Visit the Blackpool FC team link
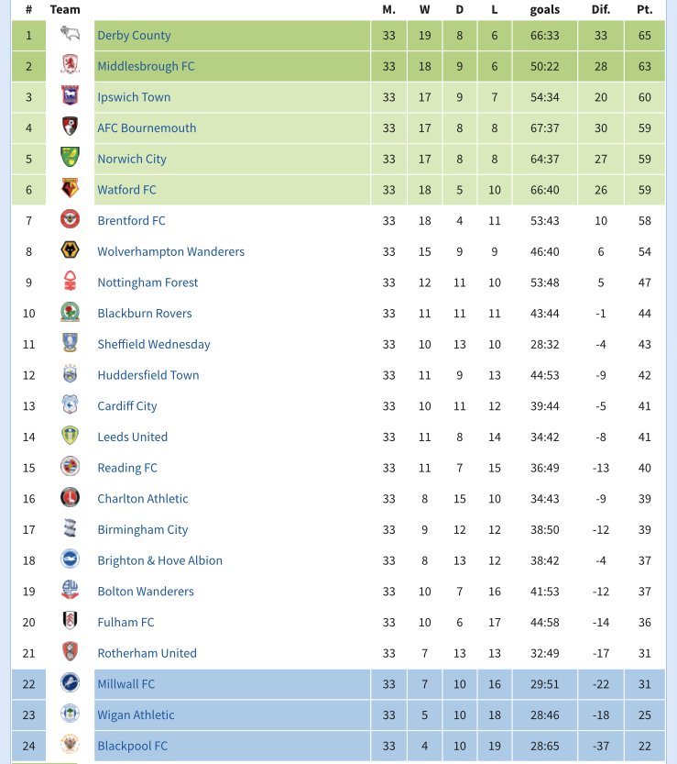This screenshot has width=677, height=764. coord(132,746)
